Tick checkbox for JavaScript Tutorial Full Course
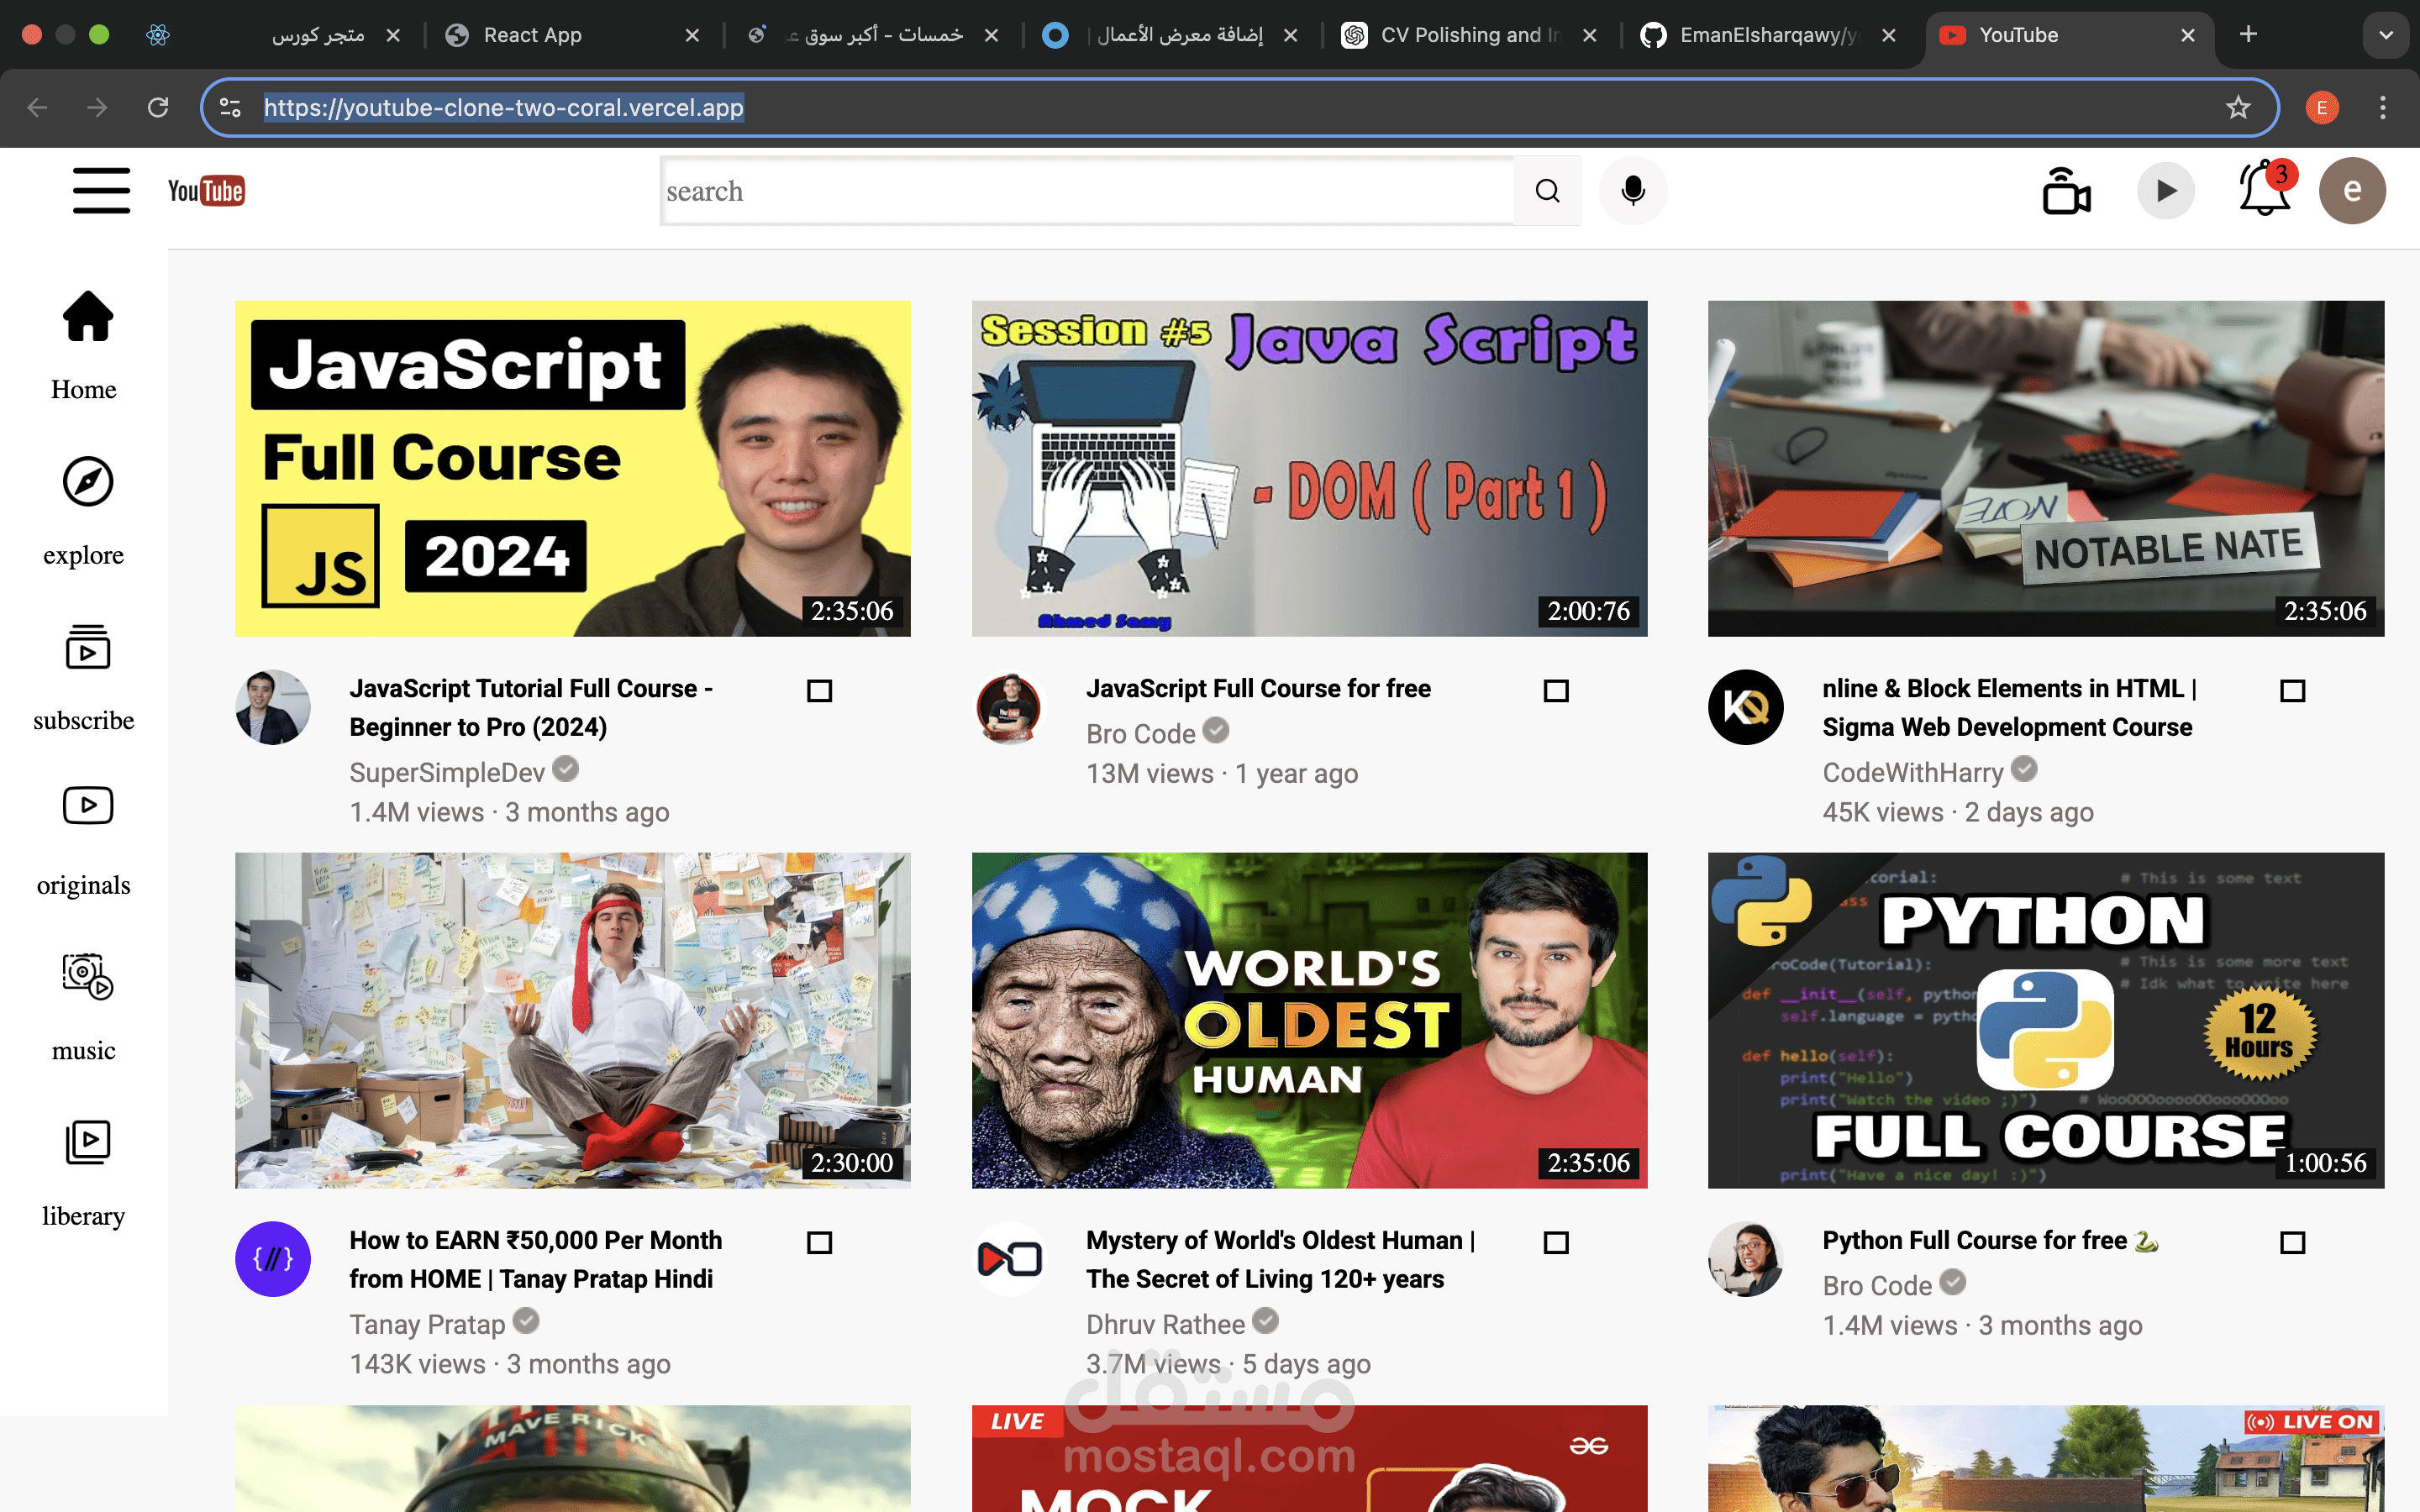Image resolution: width=2420 pixels, height=1512 pixels. [x=819, y=690]
